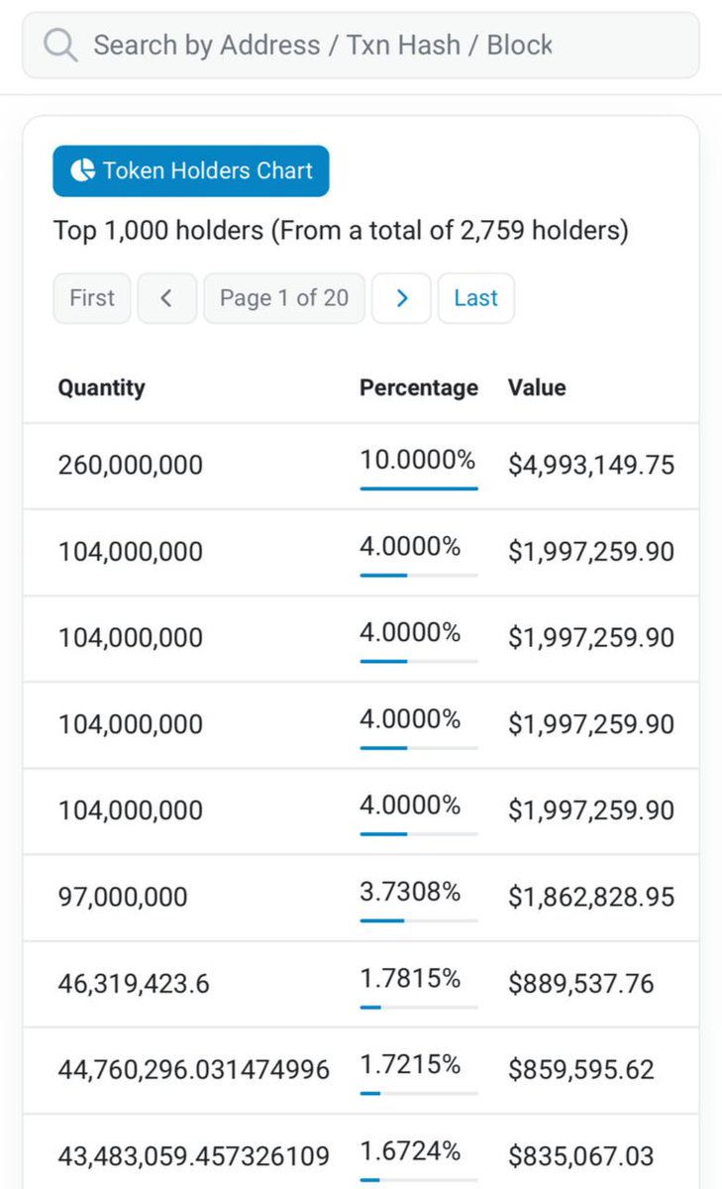The height and width of the screenshot is (1189, 722).
Task: Go to the First page
Action: [x=92, y=298]
